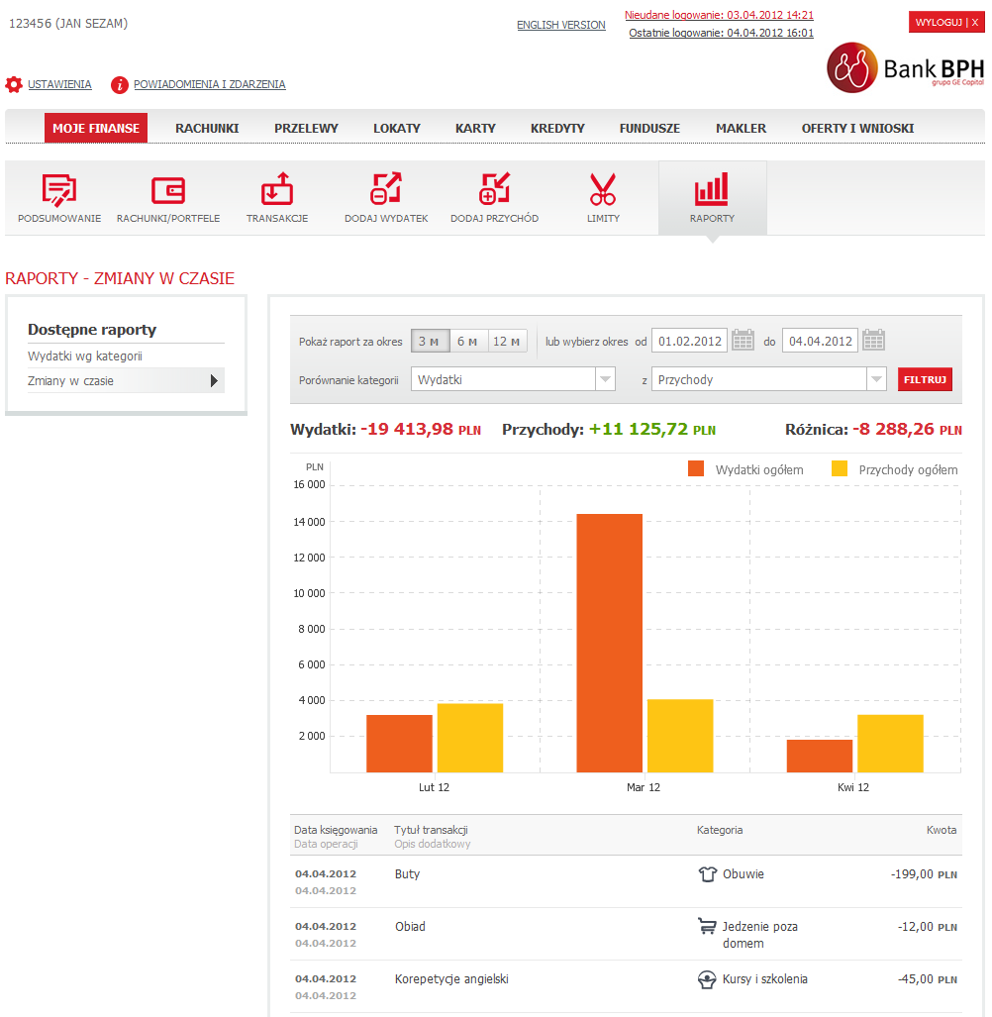Click the Ustawienia gear icon
This screenshot has width=992, height=1017.
point(14,84)
